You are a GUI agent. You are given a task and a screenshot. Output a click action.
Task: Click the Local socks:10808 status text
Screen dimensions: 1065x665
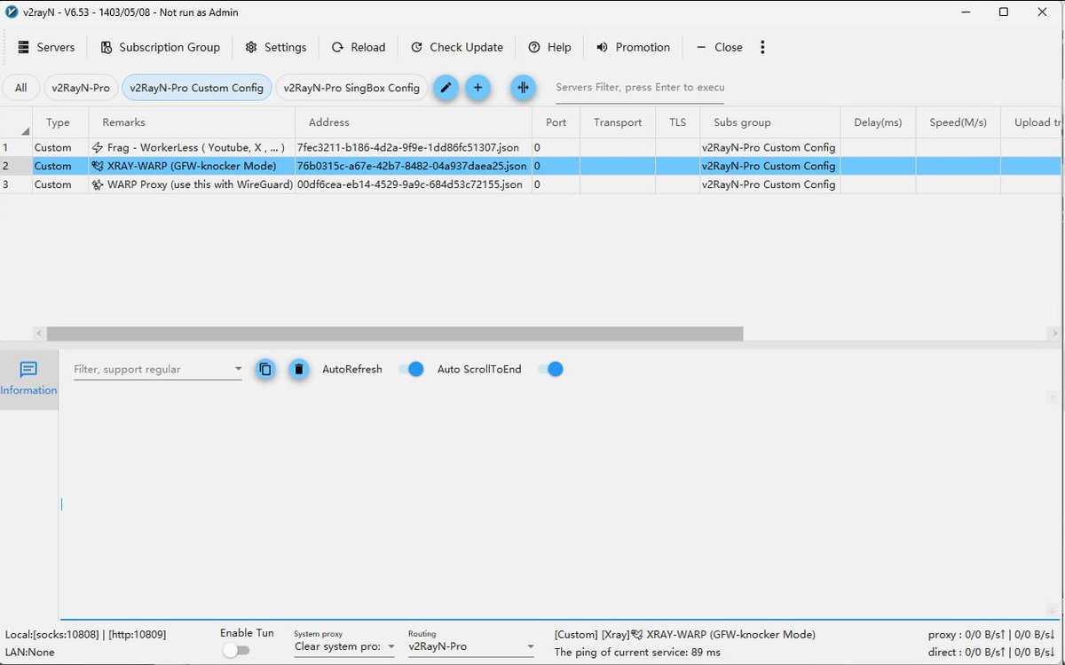coord(85,635)
